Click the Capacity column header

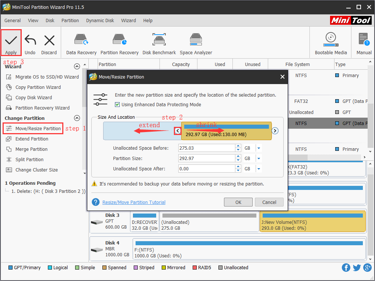click(x=179, y=65)
